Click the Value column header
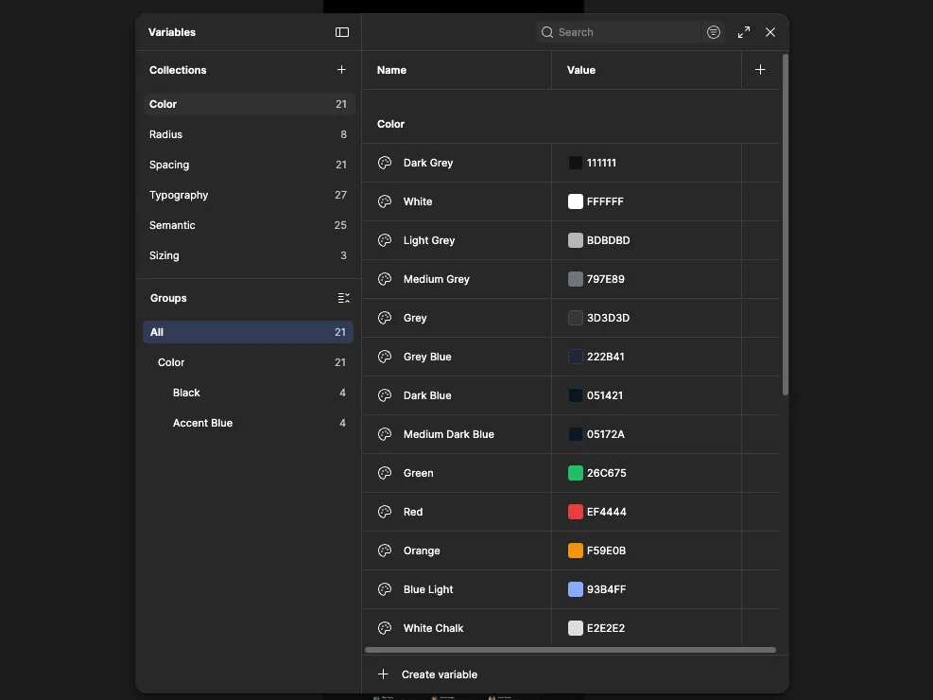This screenshot has width=933, height=700. [x=581, y=70]
